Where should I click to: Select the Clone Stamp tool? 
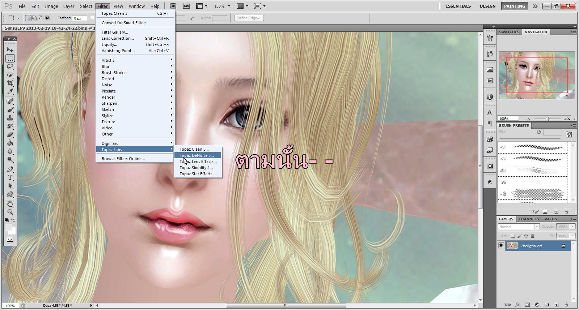click(10, 118)
